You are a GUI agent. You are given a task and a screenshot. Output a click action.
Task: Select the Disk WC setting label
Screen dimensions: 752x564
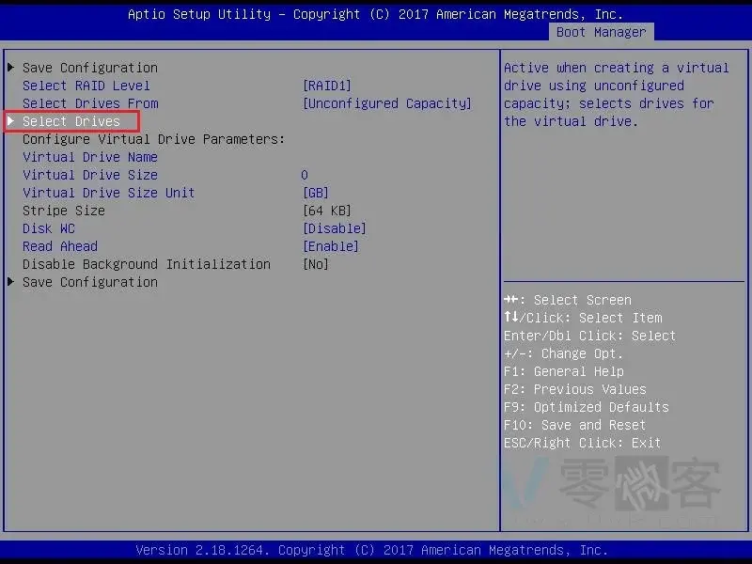(x=49, y=228)
